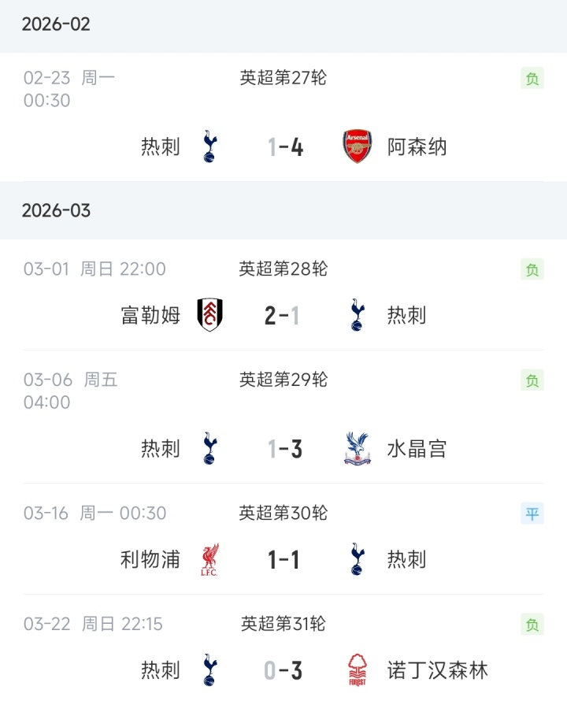View the 2-1 Fulham match score

(x=283, y=316)
